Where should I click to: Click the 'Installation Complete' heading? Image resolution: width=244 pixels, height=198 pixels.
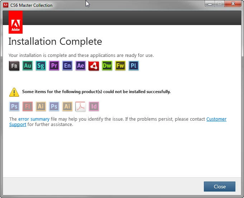pyautogui.click(x=55, y=42)
